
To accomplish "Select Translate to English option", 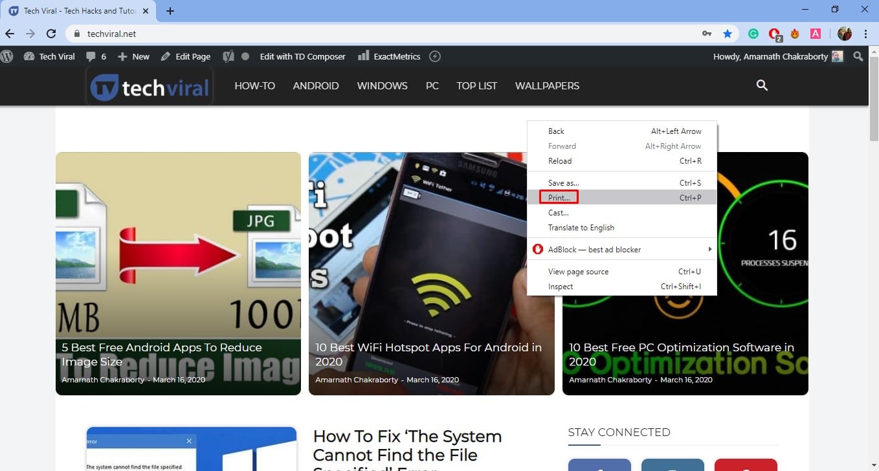I will (x=621, y=228).
